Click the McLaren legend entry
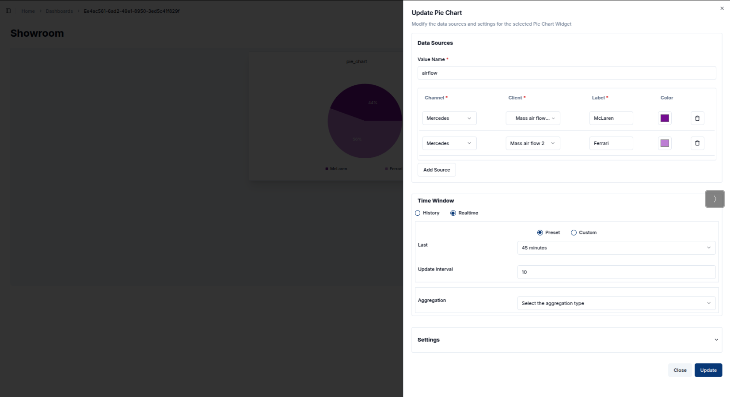The image size is (730, 397). pos(336,169)
